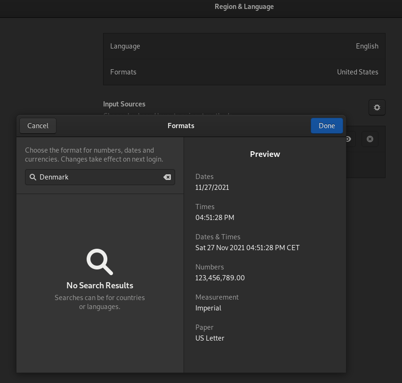Select the Imperial measurement value
This screenshot has height=383, width=402.
pos(208,308)
